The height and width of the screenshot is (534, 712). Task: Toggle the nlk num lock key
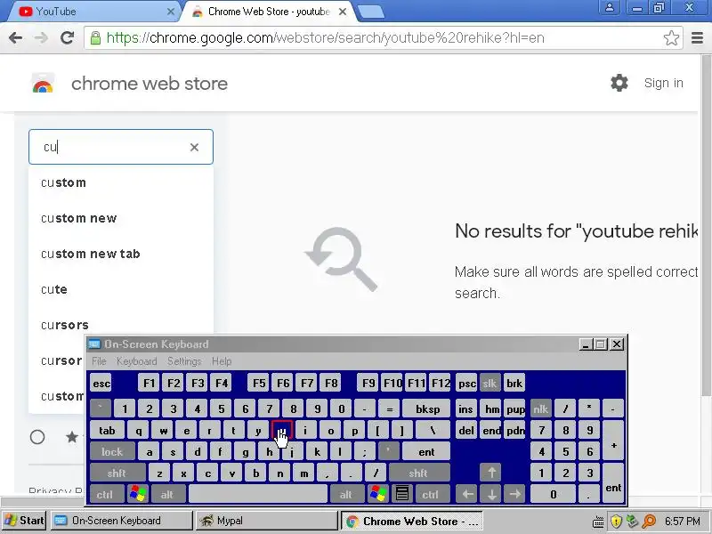pos(540,409)
